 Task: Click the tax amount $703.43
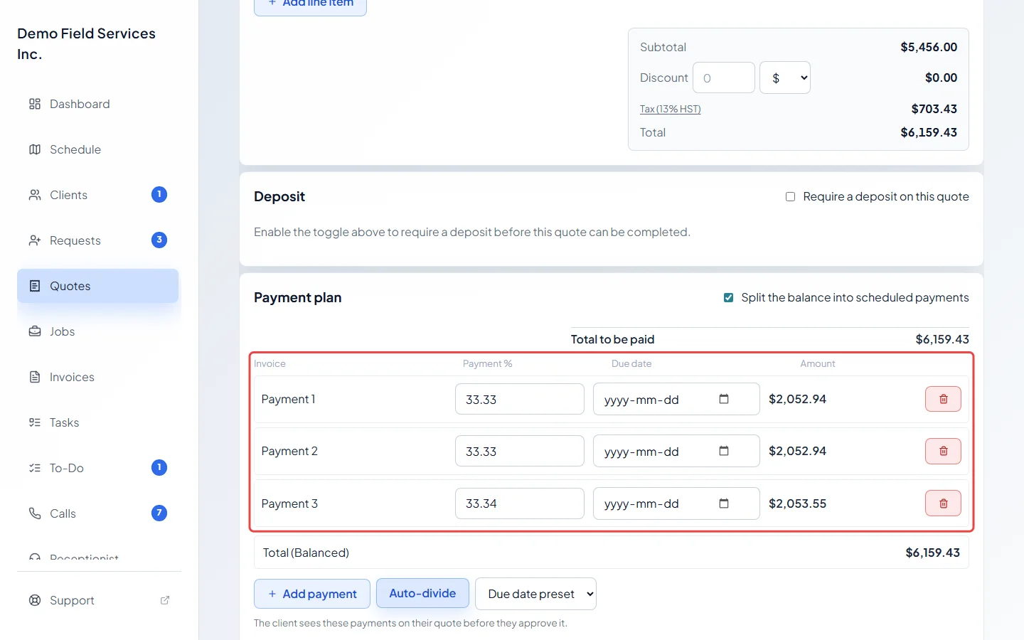(x=934, y=109)
